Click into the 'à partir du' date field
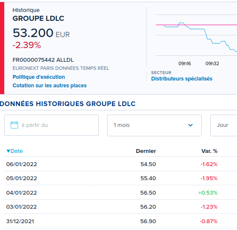Image resolution: width=237 pixels, height=230 pixels. tap(51, 125)
